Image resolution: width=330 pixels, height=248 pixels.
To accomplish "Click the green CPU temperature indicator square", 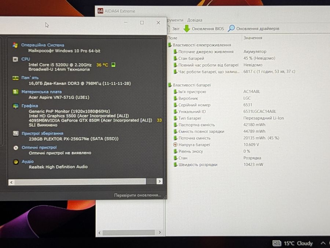I will 113,64.
